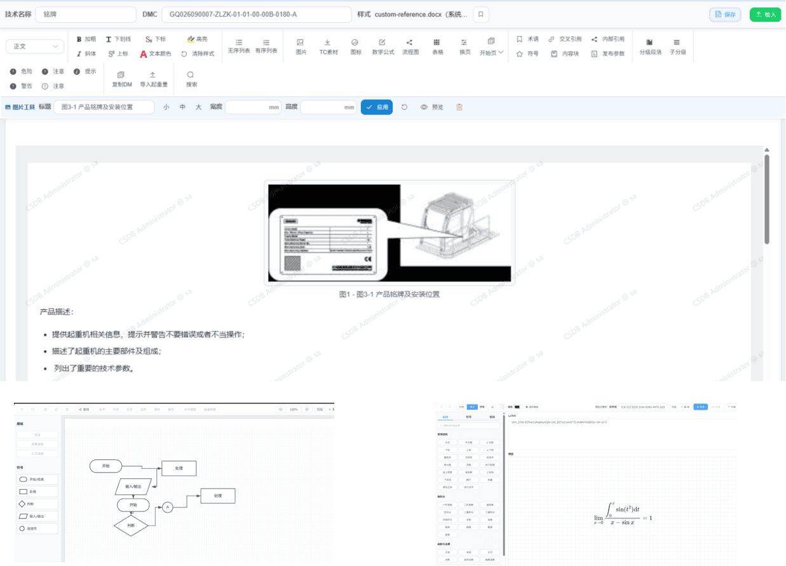Expand the 开始页 dropdown
786x566 pixels.
pyautogui.click(x=492, y=46)
